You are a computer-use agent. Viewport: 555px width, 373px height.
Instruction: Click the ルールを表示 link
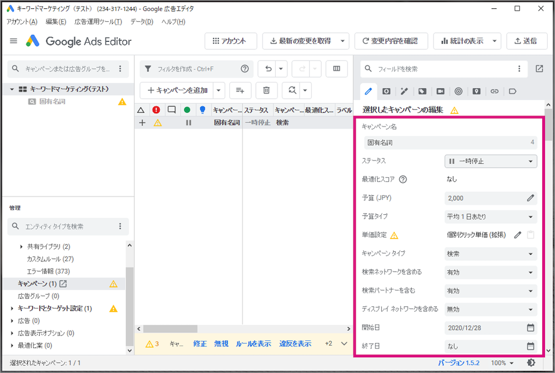coord(254,344)
